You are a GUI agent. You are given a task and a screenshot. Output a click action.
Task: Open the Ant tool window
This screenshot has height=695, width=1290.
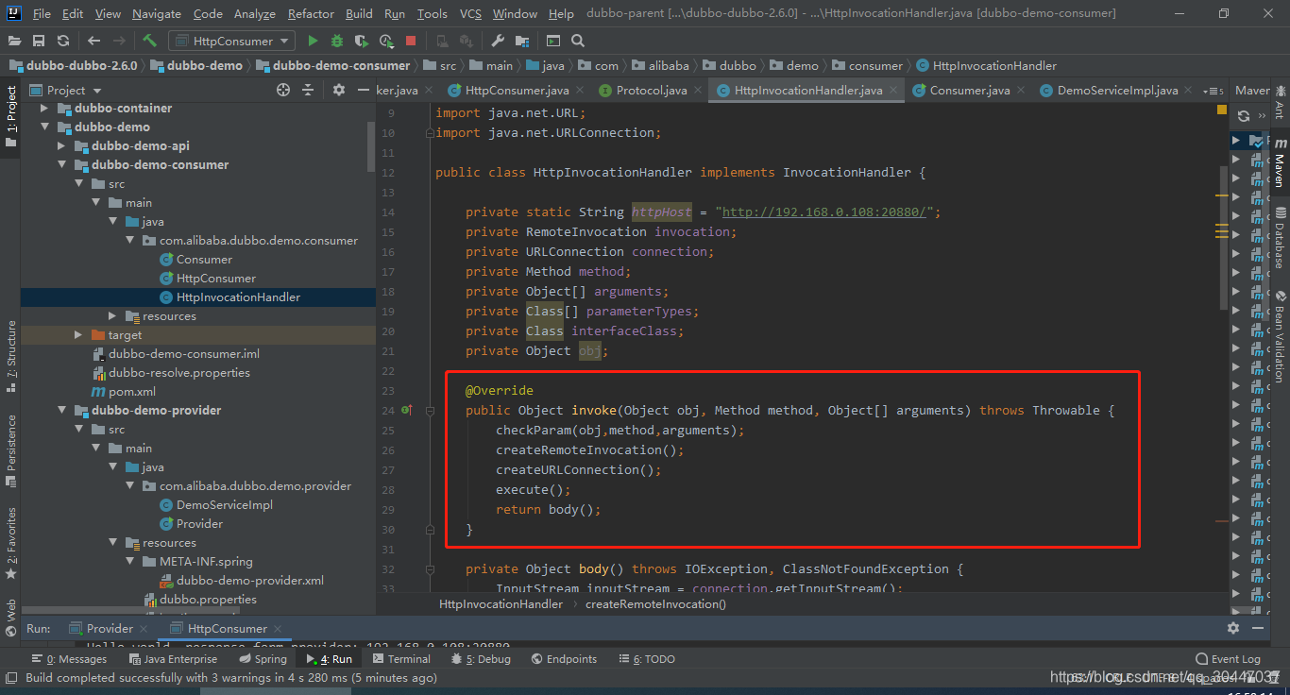[1280, 102]
